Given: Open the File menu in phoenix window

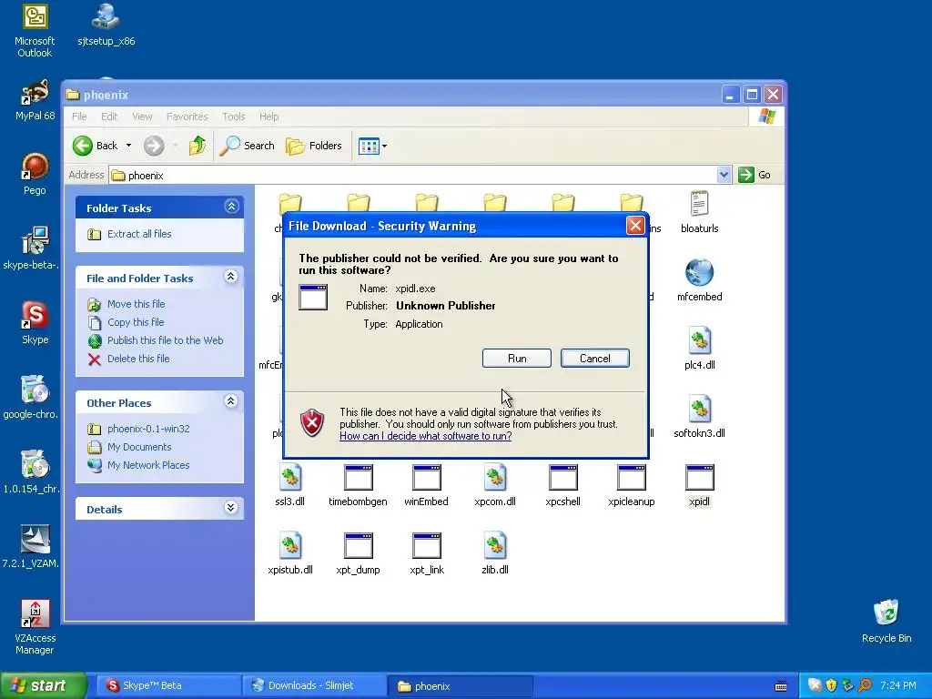Looking at the screenshot, I should click(x=79, y=116).
